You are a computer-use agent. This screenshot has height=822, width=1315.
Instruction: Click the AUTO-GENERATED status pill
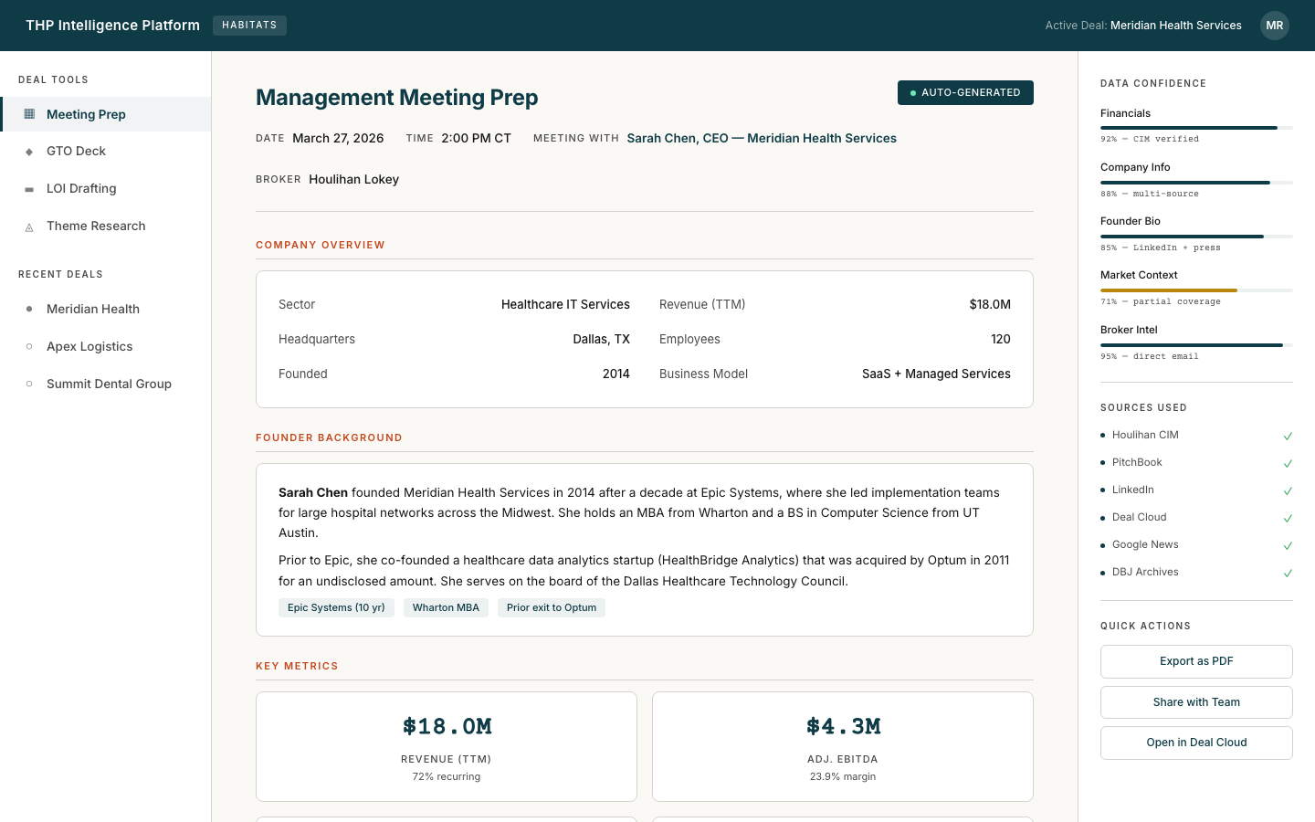[x=965, y=92]
